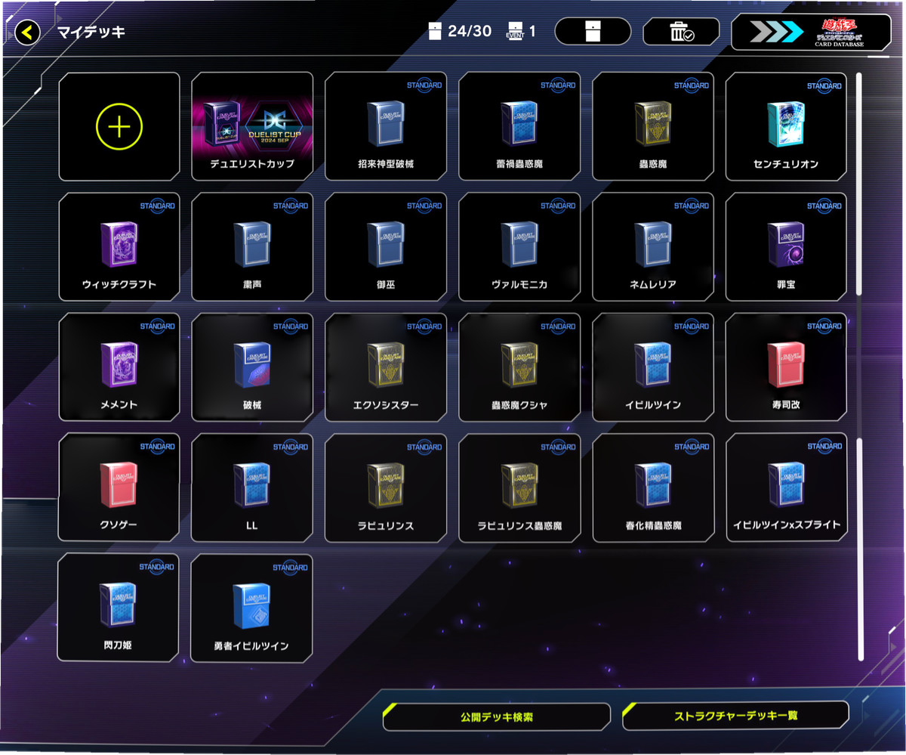The width and height of the screenshot is (906, 755).
Task: Open the メメント deck
Action: click(119, 367)
